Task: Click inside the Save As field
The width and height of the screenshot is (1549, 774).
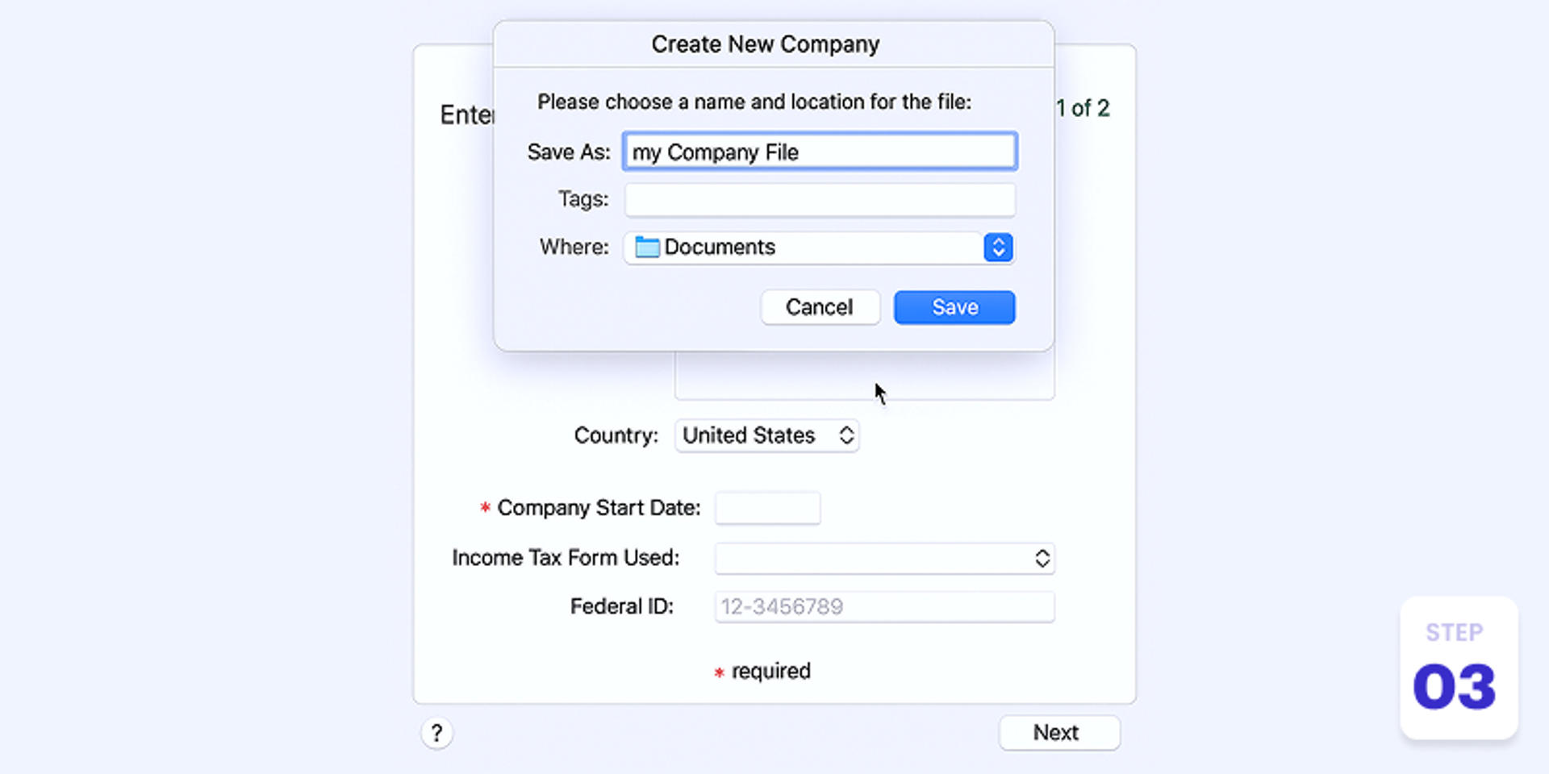Action: 819,152
